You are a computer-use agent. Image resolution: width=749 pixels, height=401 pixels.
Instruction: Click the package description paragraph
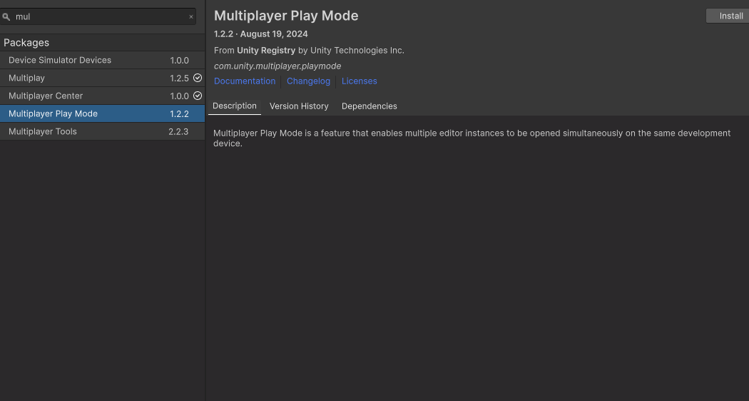point(472,138)
